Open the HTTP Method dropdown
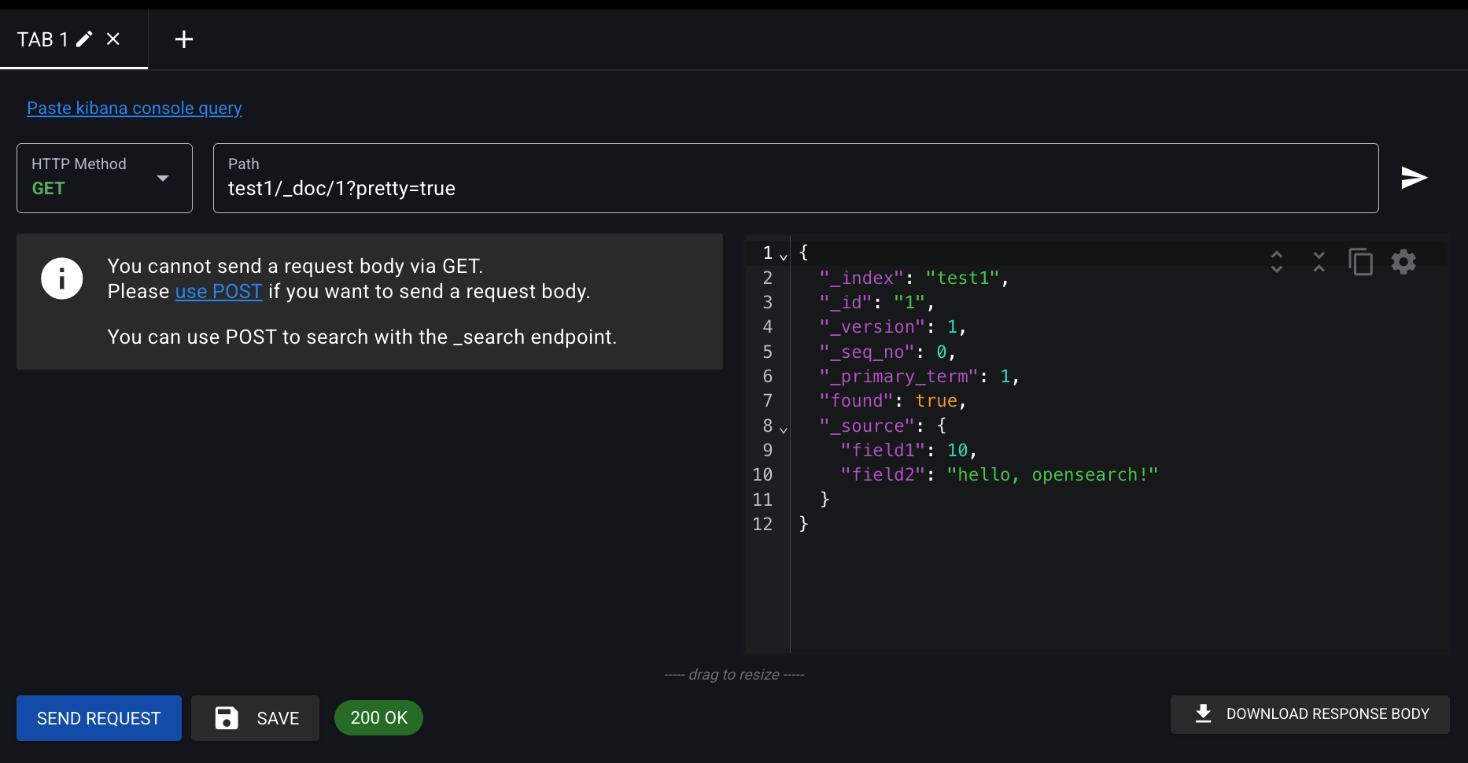The image size is (1468, 763). 104,178
